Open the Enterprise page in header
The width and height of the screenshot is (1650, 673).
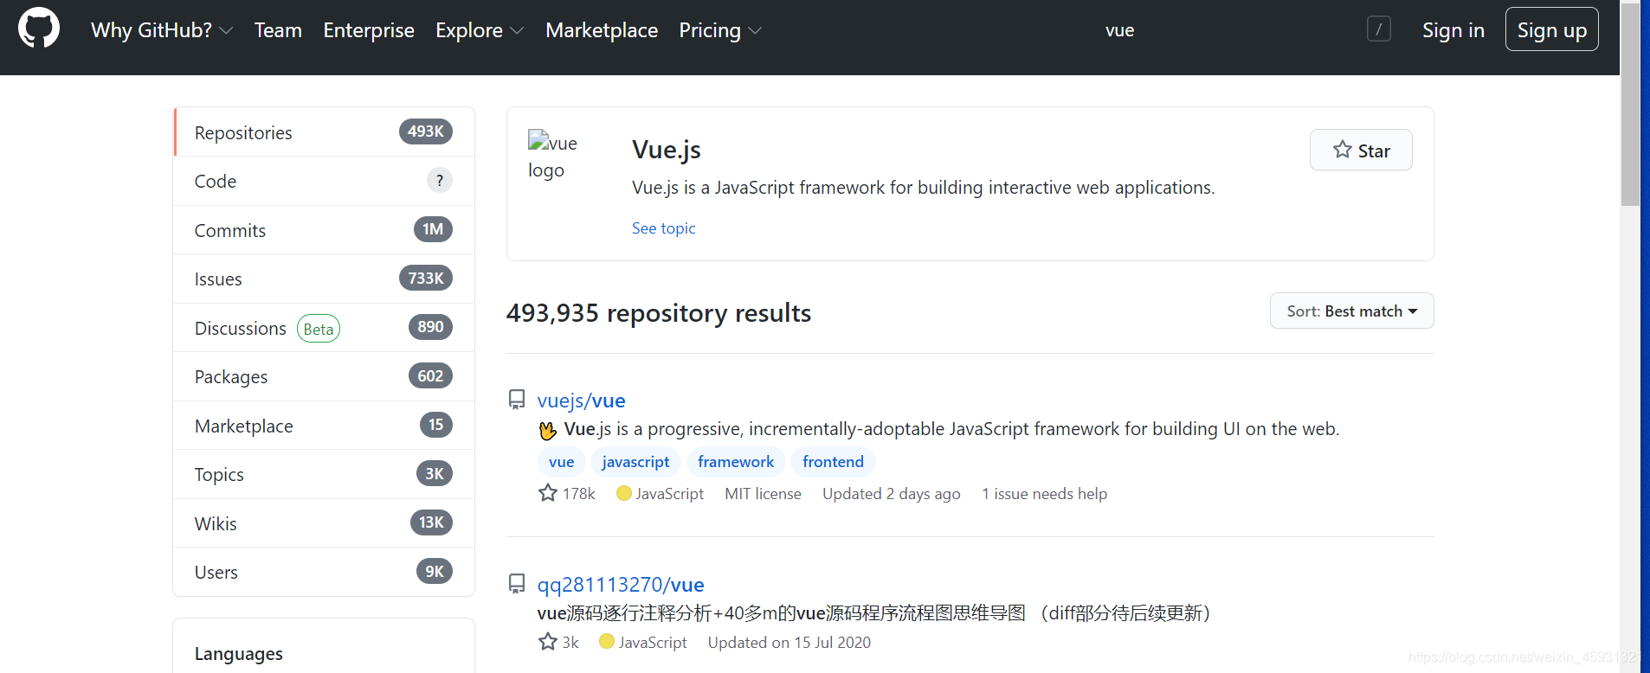pyautogui.click(x=369, y=30)
